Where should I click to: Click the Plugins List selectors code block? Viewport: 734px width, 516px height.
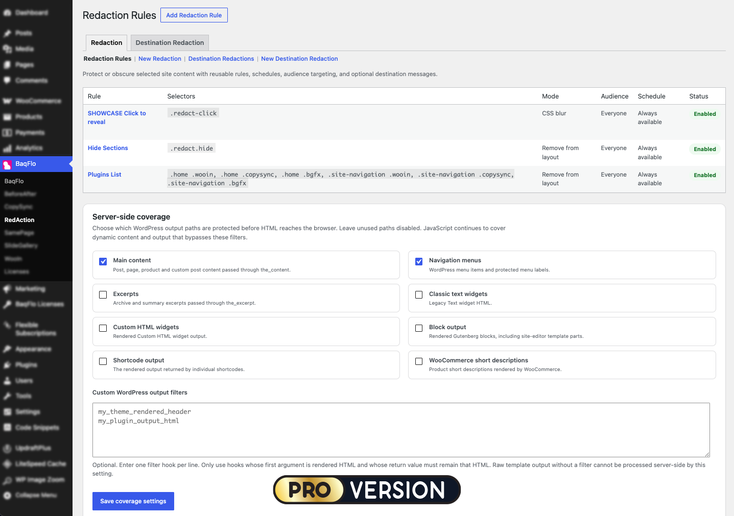pyautogui.click(x=341, y=179)
